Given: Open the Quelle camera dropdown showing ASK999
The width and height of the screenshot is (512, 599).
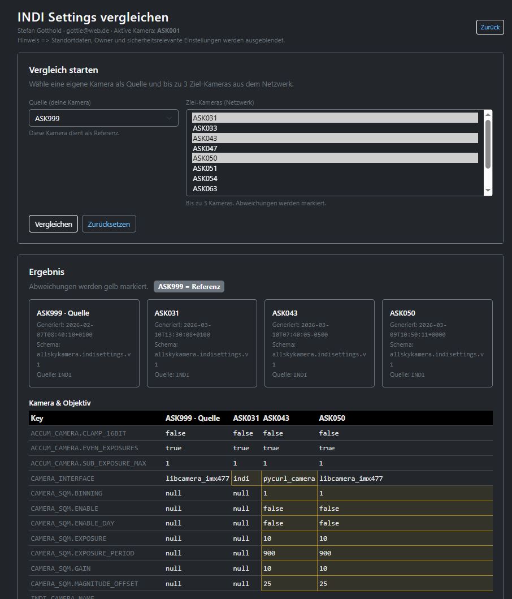Looking at the screenshot, I should (x=103, y=118).
